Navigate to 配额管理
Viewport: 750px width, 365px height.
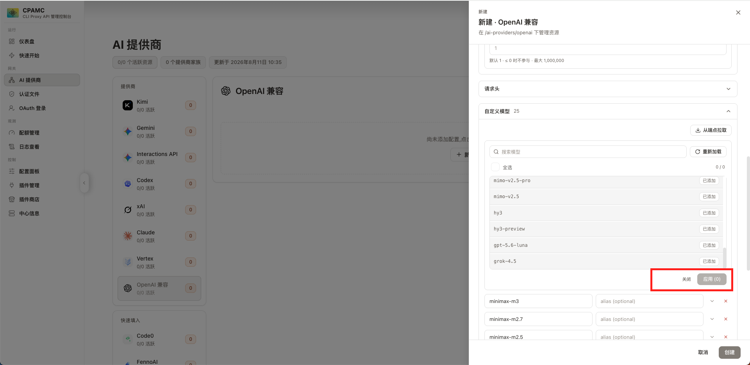[42, 133]
